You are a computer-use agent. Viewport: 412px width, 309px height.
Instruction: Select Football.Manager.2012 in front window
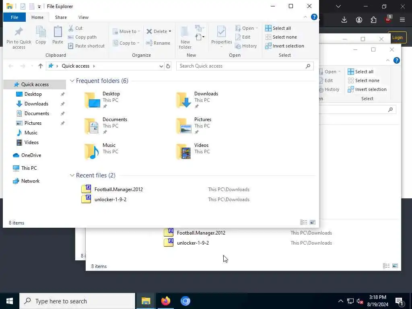[x=119, y=190]
